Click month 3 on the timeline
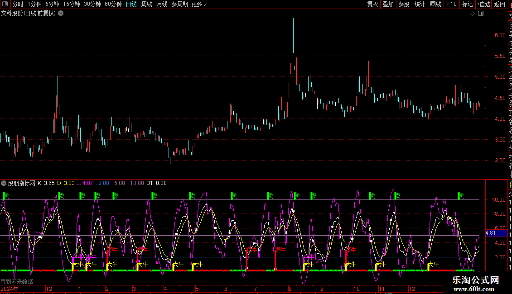Screen dimensions: 512x294 click(134, 289)
